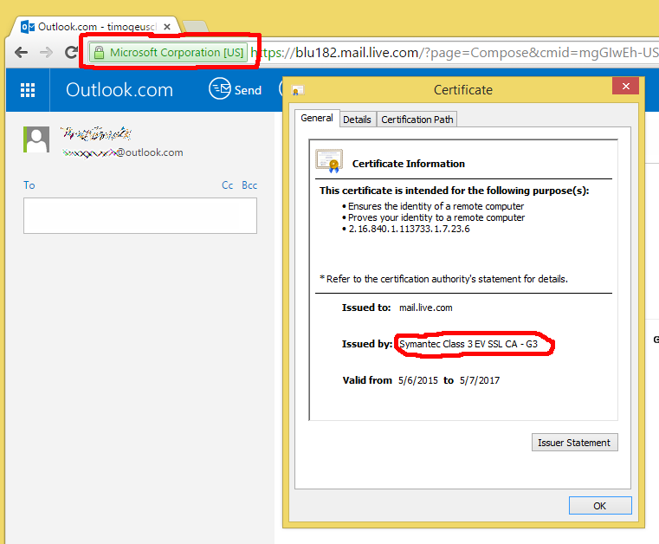Click the browser back arrow
The image size is (659, 544).
pyautogui.click(x=21, y=53)
